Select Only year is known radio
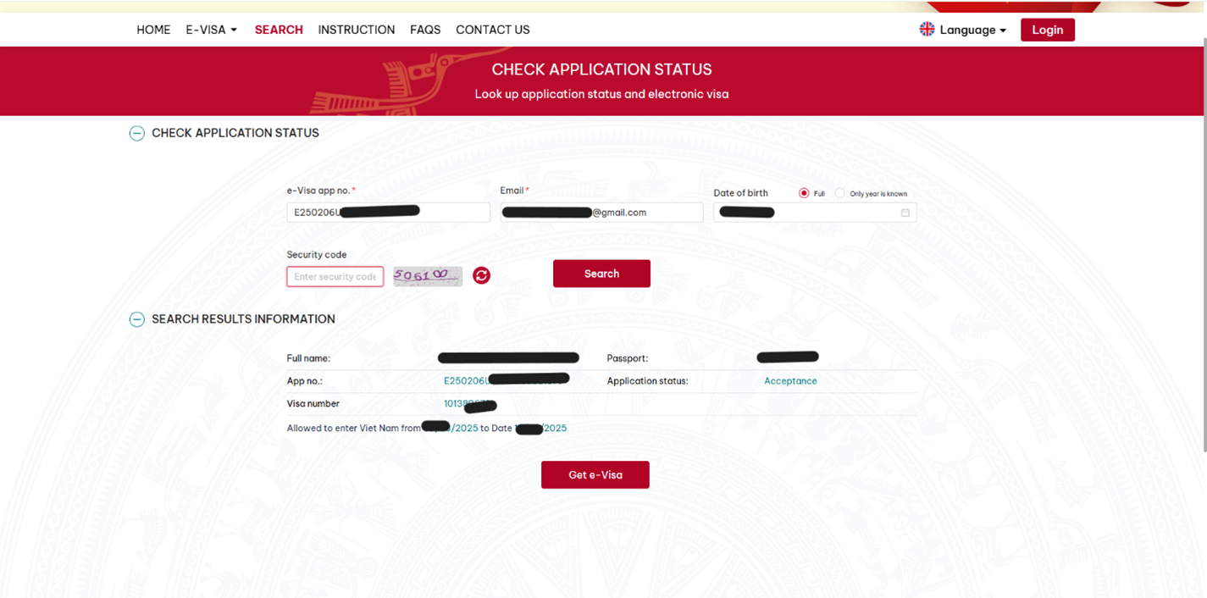The height and width of the screenshot is (598, 1207). (x=839, y=193)
